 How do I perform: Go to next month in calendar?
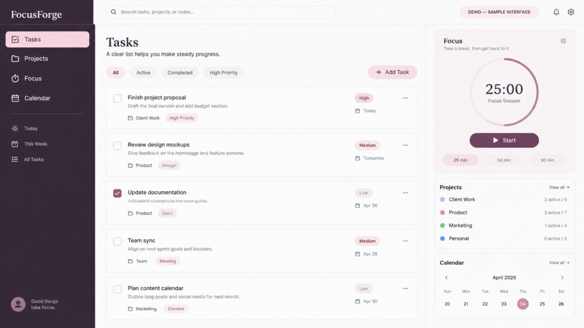pos(562,277)
